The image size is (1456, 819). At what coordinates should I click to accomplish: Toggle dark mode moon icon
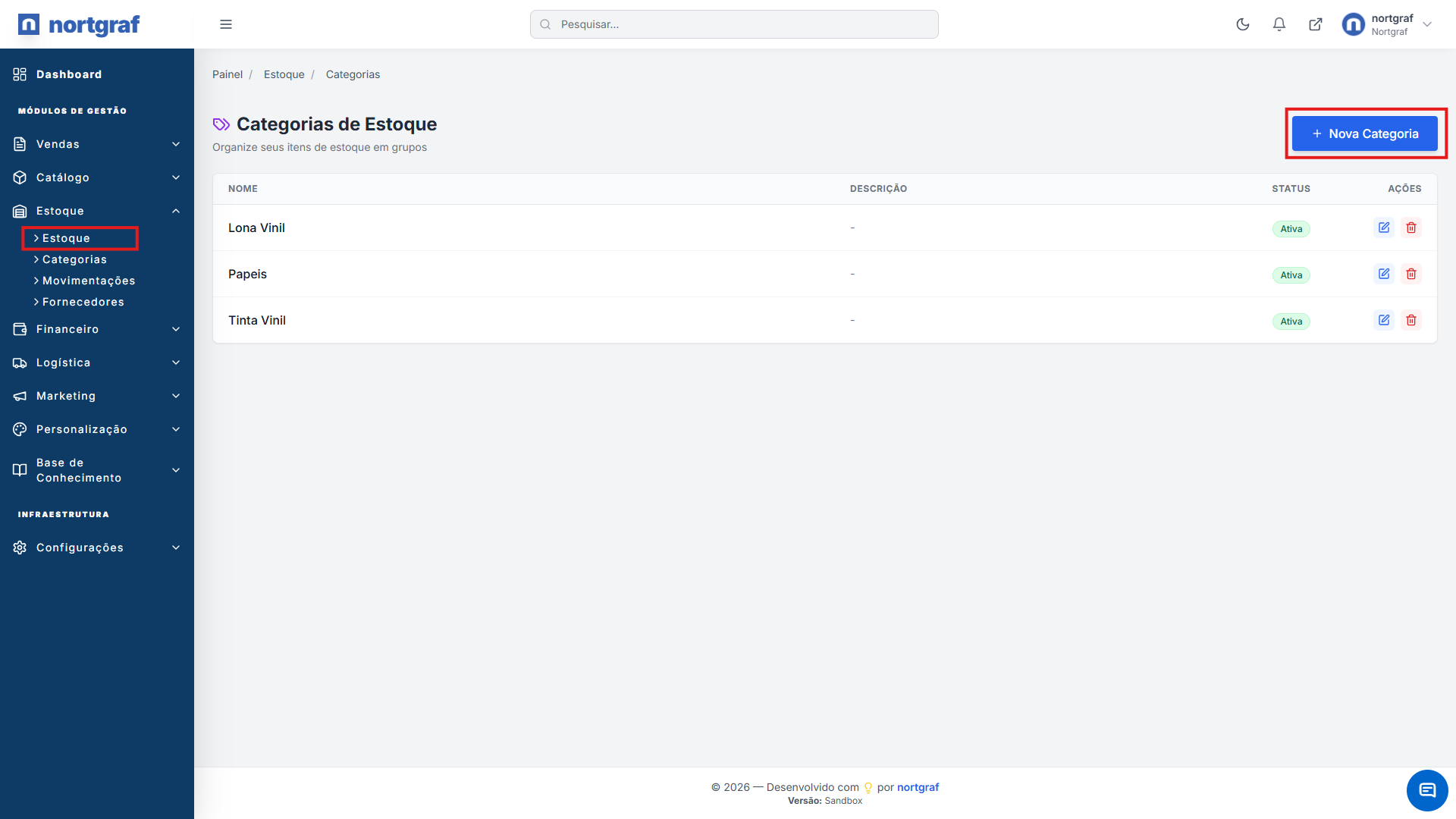pyautogui.click(x=1242, y=24)
